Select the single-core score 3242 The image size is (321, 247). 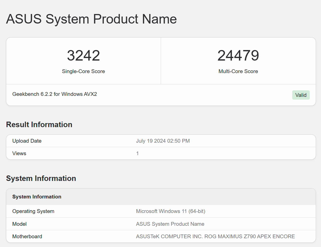[x=83, y=55]
